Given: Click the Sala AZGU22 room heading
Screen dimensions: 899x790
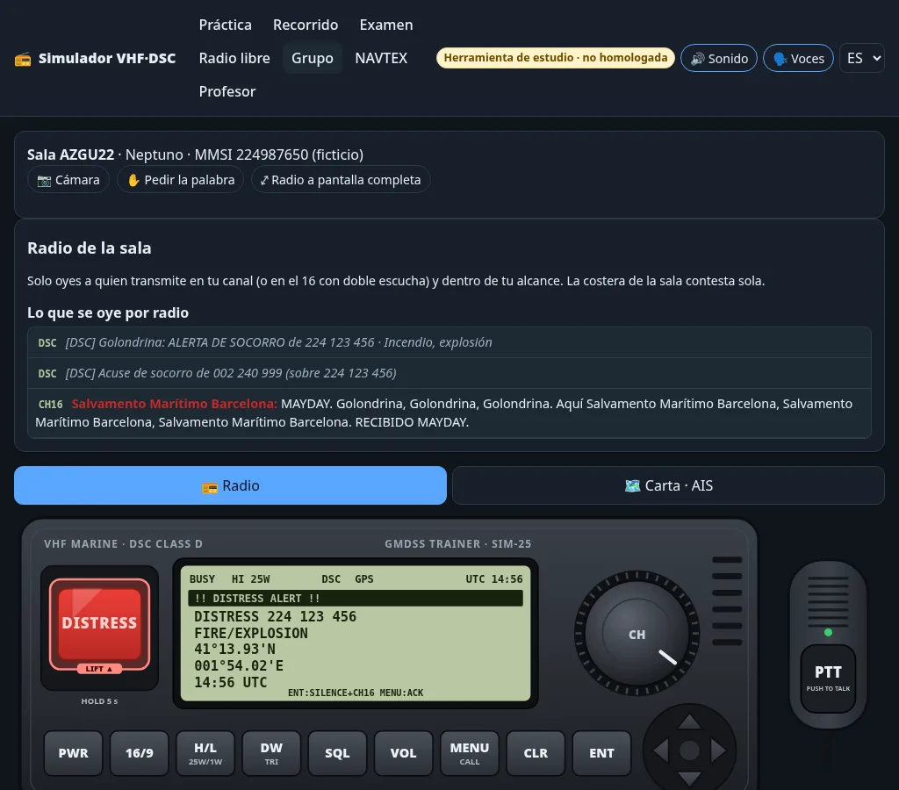Looking at the screenshot, I should [x=70, y=154].
